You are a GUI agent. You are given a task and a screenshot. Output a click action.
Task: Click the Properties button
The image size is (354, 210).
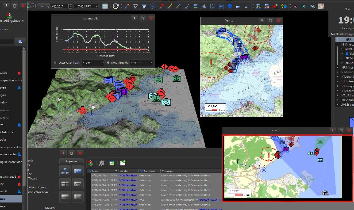click(71, 161)
